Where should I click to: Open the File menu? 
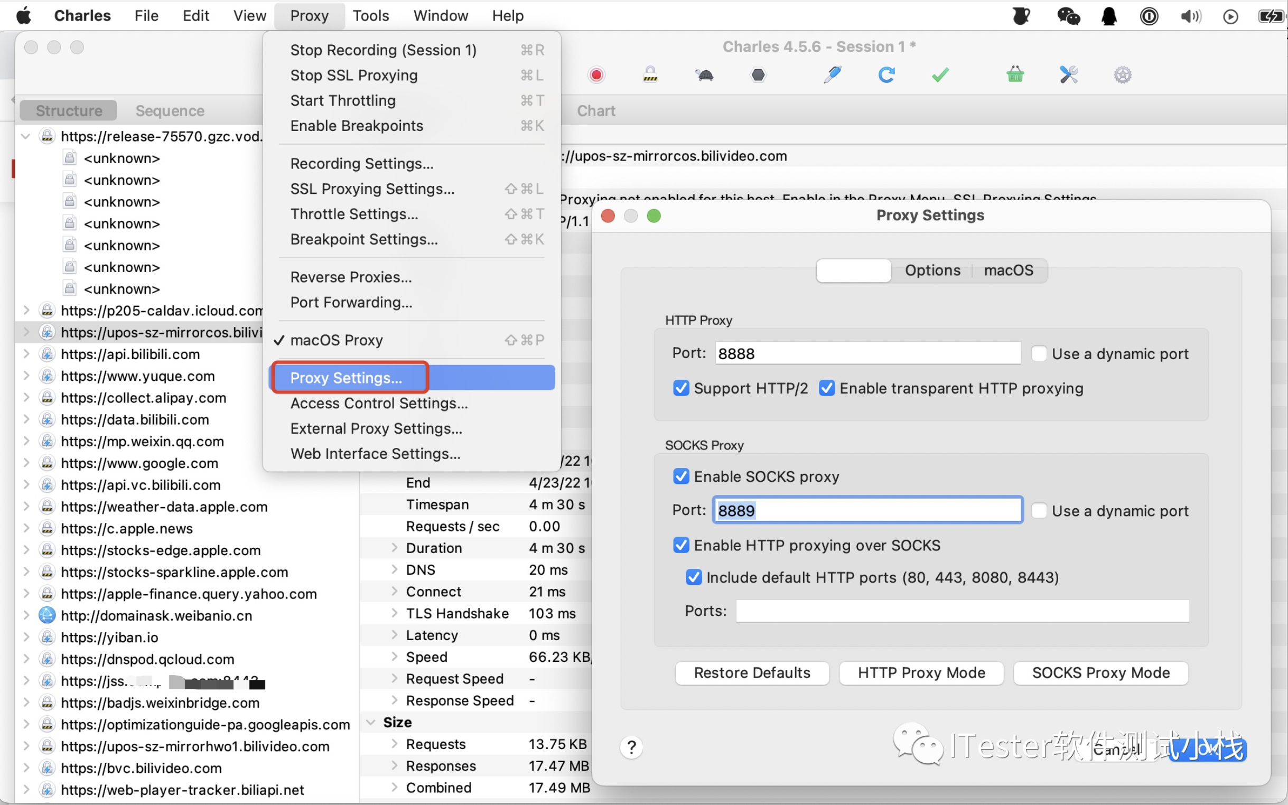pos(146,15)
